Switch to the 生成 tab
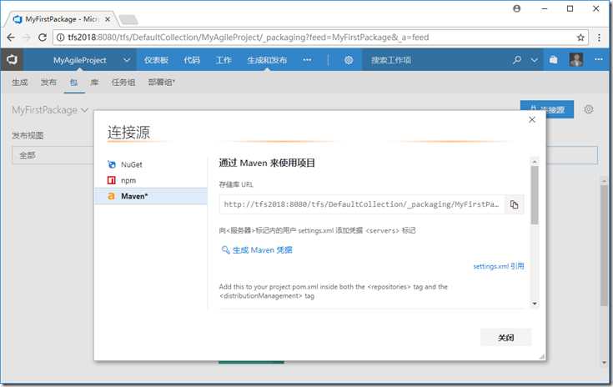Image resolution: width=613 pixels, height=387 pixels. click(x=19, y=82)
